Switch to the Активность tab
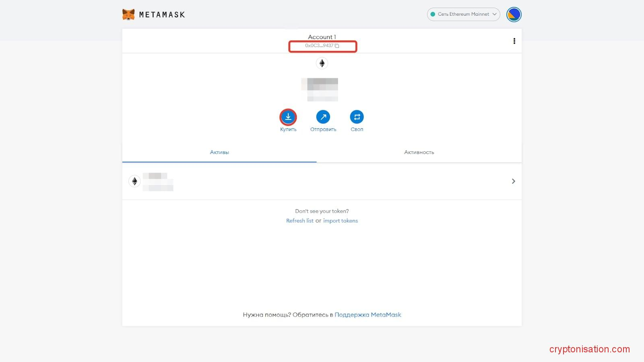Screen dimensions: 644x362 pyautogui.click(x=419, y=152)
